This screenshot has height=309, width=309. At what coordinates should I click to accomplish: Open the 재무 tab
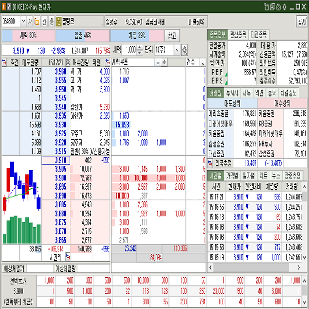point(246,93)
